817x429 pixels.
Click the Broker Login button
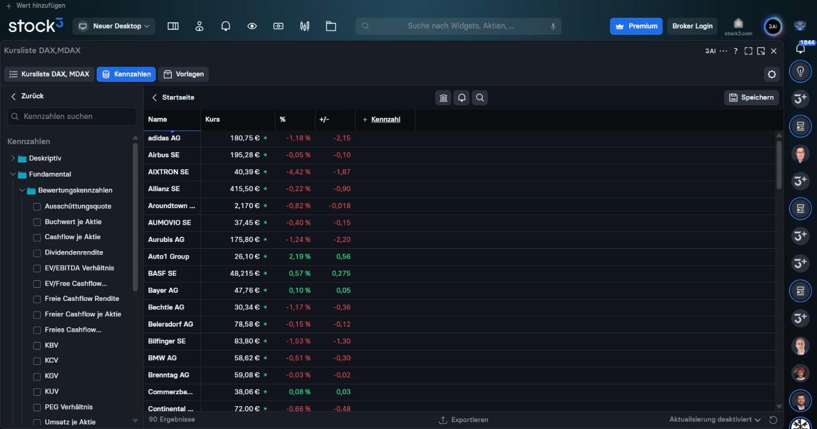point(692,26)
